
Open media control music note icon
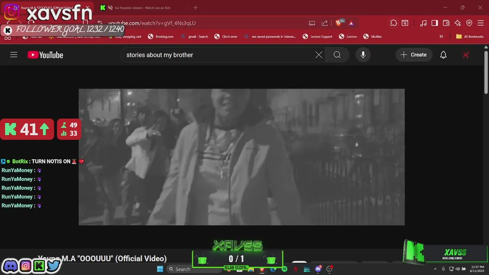tap(423, 23)
